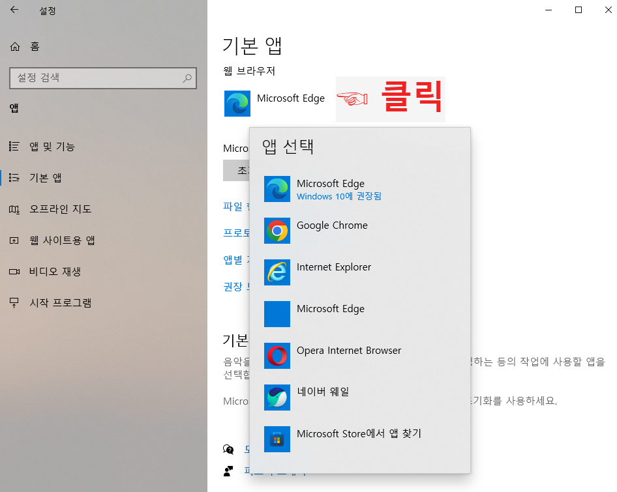Choose Opera Internet Browser entry
The width and height of the screenshot is (617, 492).
coord(349,351)
